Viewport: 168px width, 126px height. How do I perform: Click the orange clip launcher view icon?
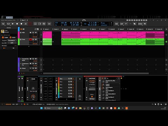pos(21,29)
